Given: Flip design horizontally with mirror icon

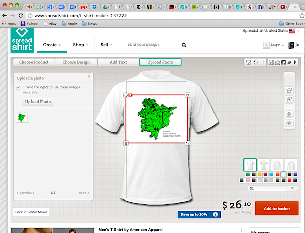Looking at the screenshot, I should pyautogui.click(x=289, y=114).
